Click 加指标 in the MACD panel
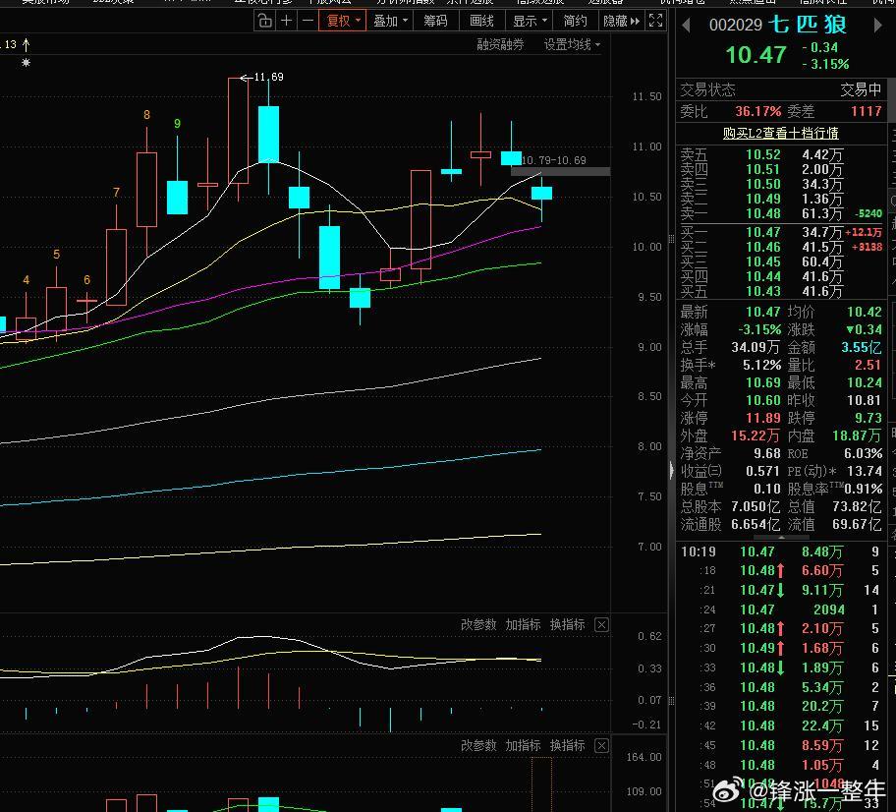 click(x=523, y=625)
